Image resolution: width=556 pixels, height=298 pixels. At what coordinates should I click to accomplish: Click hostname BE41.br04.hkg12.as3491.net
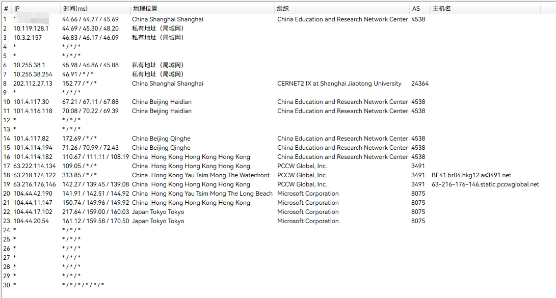click(x=471, y=175)
